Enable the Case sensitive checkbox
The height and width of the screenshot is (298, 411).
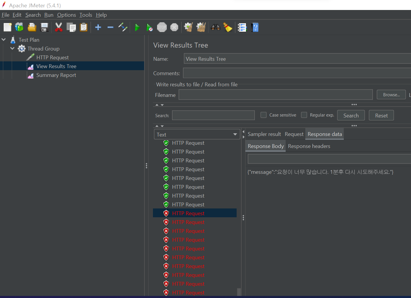pos(264,115)
